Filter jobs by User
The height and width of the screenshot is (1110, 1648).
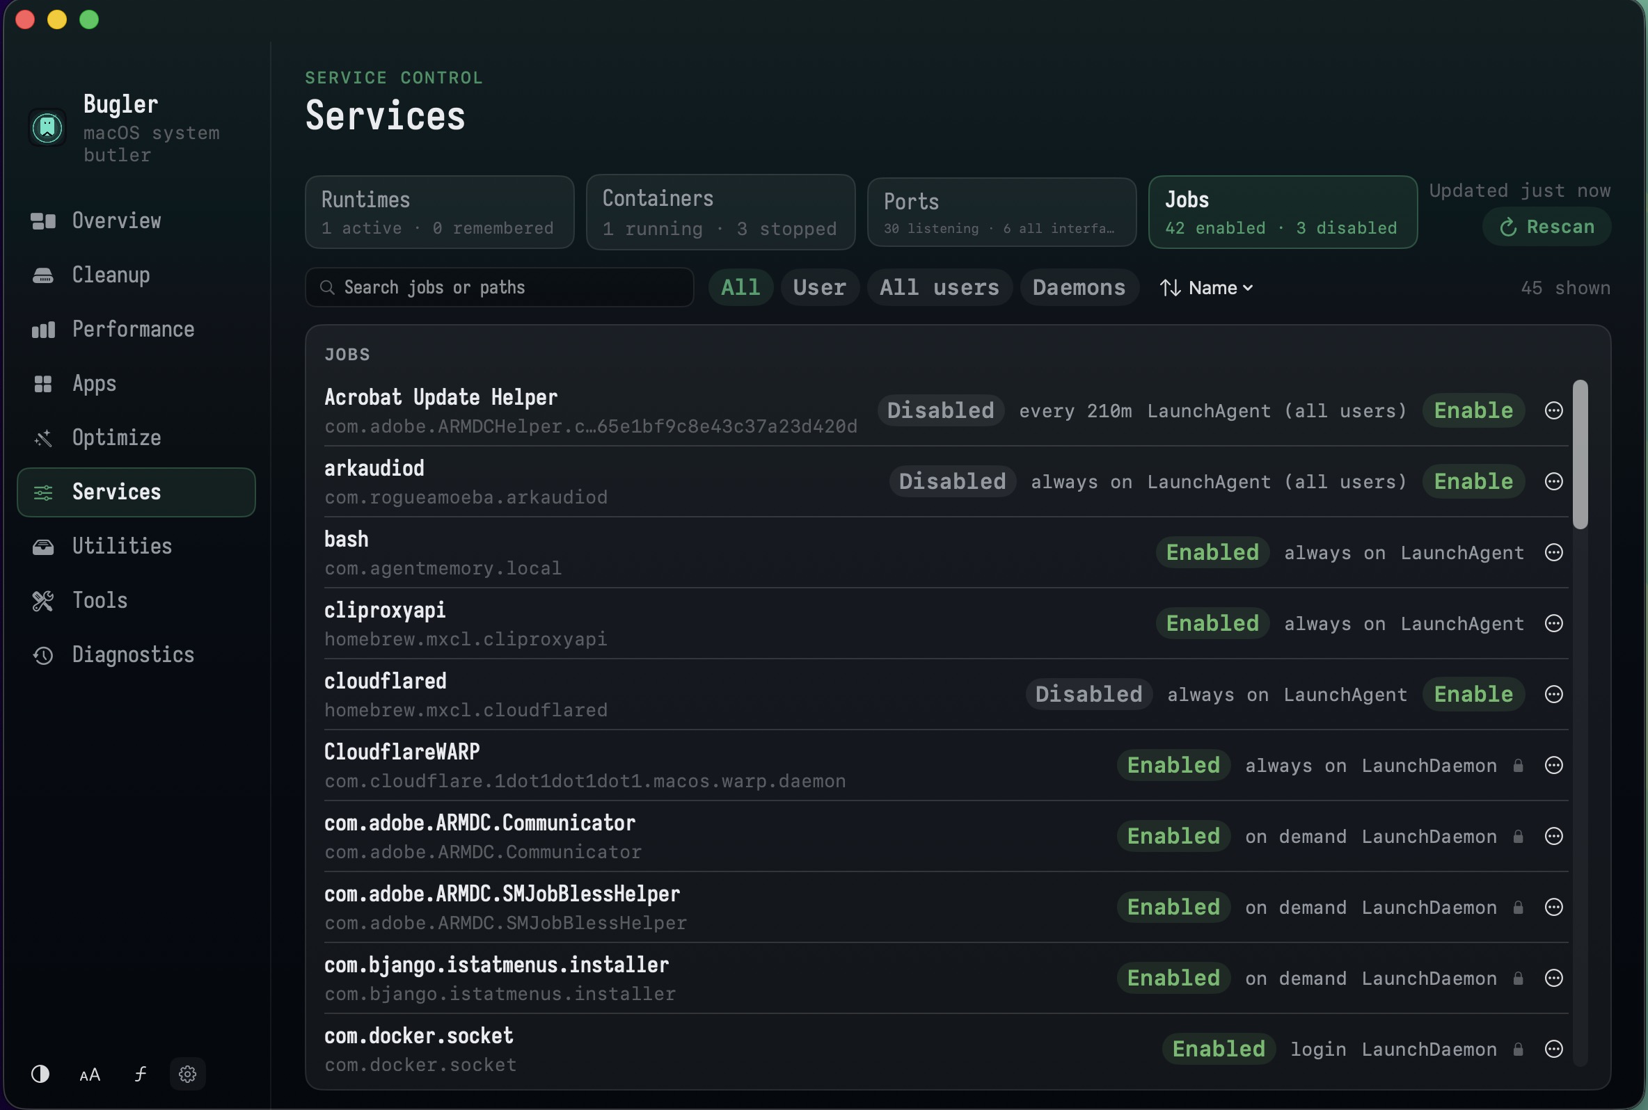[x=819, y=287]
